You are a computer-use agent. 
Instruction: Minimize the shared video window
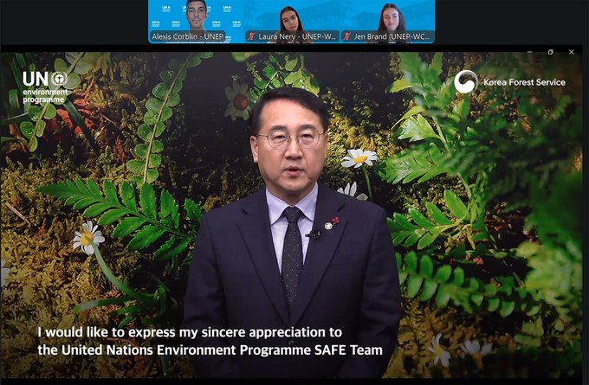click(x=528, y=52)
